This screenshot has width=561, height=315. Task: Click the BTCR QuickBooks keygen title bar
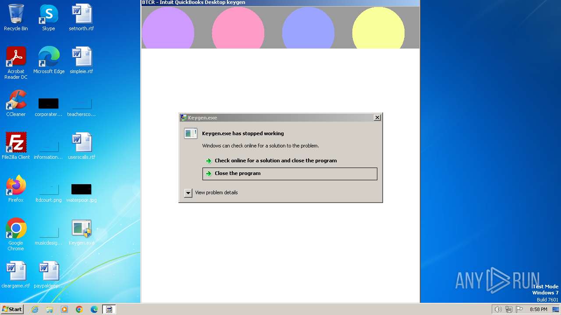[280, 3]
